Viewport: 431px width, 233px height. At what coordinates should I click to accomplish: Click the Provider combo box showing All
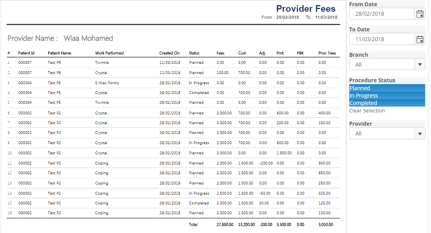(382, 134)
